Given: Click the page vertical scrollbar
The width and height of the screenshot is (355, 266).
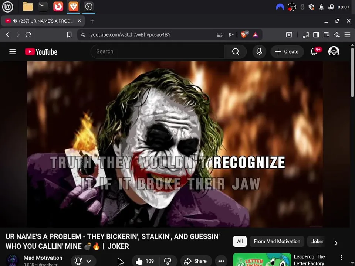Looking at the screenshot, I should 352,73.
